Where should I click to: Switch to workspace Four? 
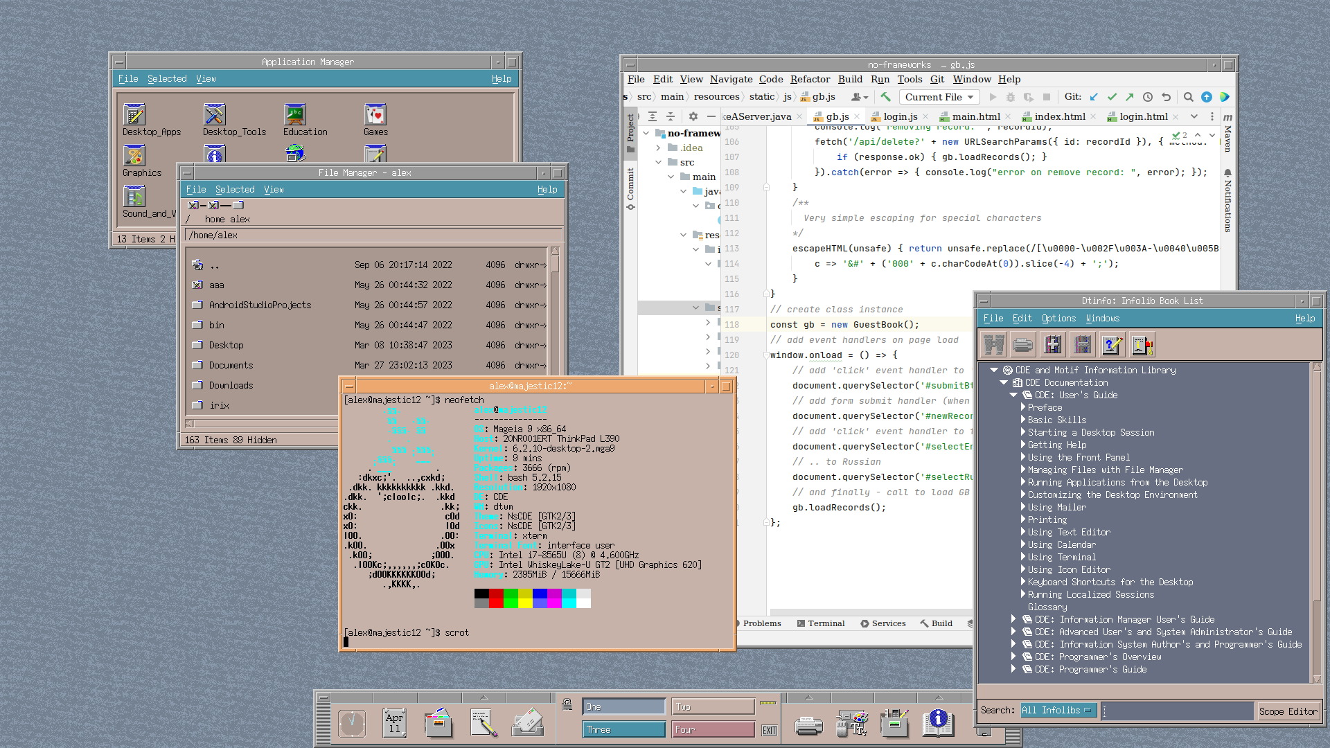(713, 729)
